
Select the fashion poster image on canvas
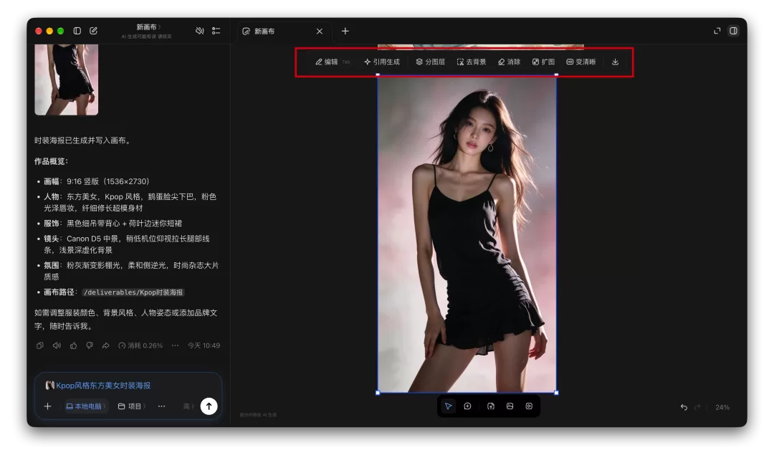tap(467, 234)
